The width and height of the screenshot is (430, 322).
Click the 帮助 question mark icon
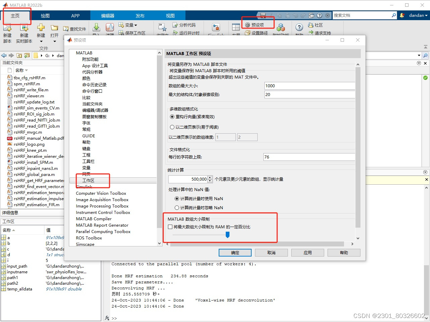(299, 28)
